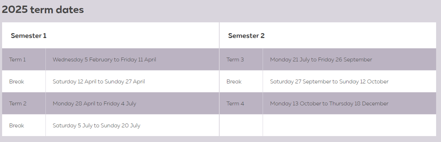The width and height of the screenshot is (441, 142).
Task: Select "Saturday 27 September to Sunday 12 October"
Action: [329, 82]
